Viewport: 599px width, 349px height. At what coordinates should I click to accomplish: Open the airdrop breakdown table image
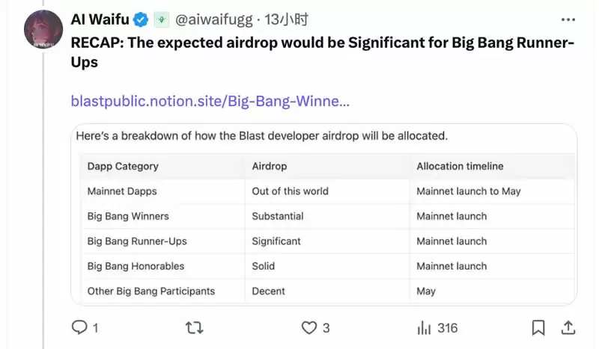click(x=323, y=214)
